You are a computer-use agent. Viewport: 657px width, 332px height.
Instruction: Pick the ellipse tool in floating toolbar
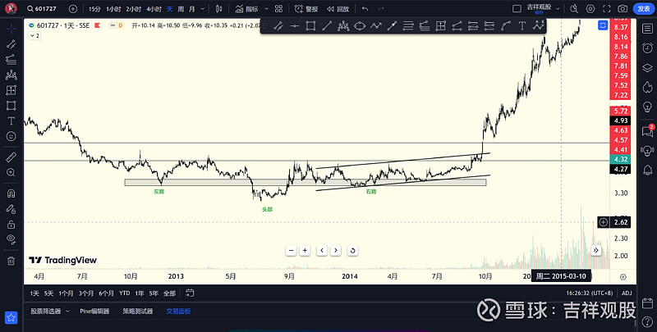coord(360,26)
